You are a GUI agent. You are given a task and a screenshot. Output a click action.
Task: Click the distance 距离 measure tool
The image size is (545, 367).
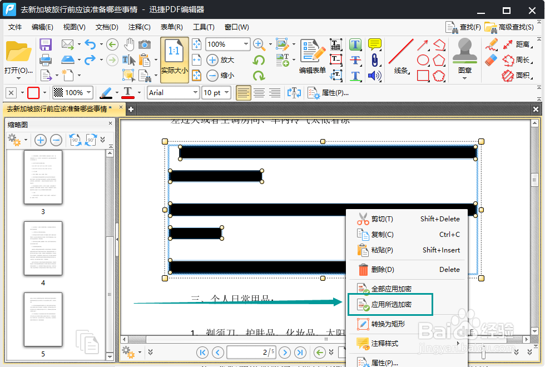pos(518,44)
